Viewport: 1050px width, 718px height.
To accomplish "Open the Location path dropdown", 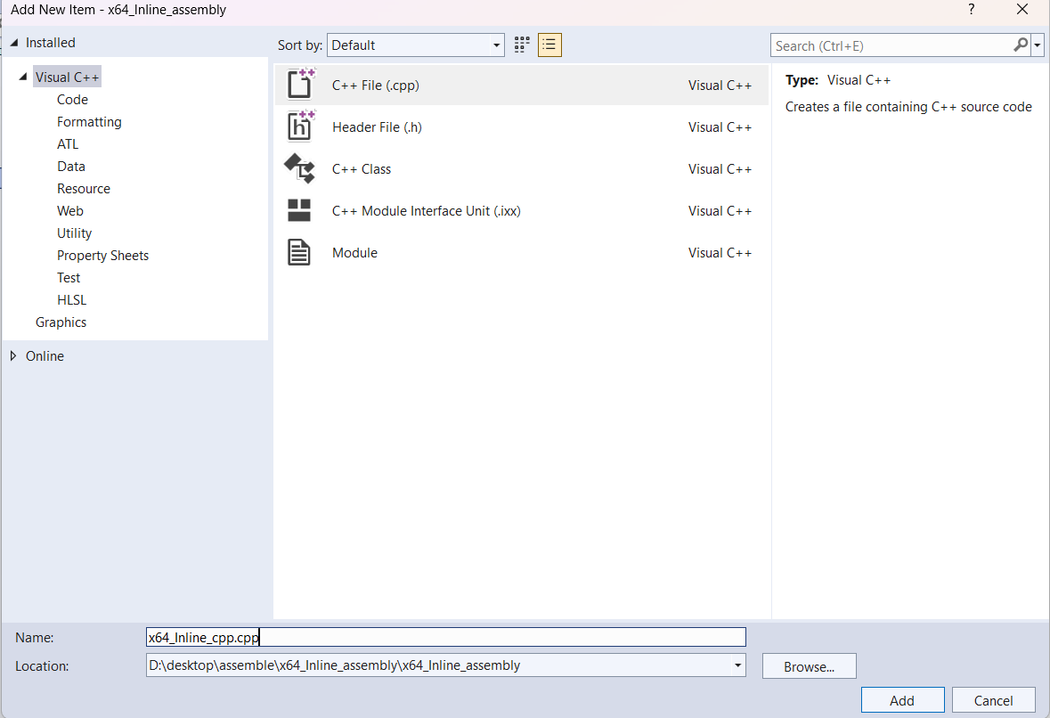I will click(x=737, y=665).
